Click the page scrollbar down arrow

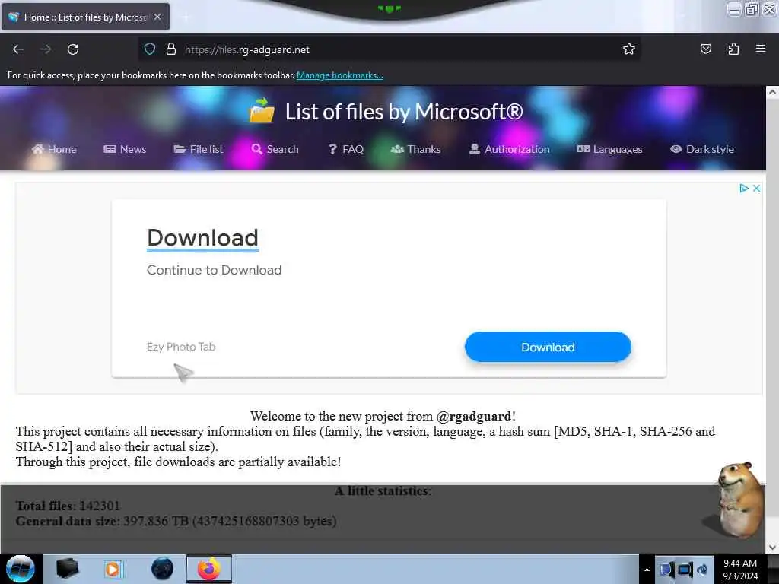click(x=772, y=547)
